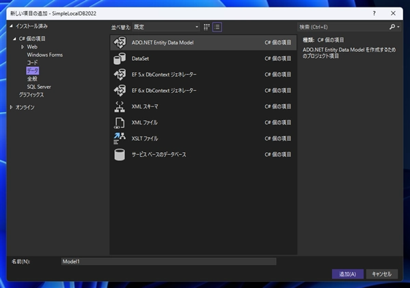Image resolution: width=410 pixels, height=288 pixels.
Task: Click C# 個の項目 label in DataSet row
Action: click(x=277, y=59)
